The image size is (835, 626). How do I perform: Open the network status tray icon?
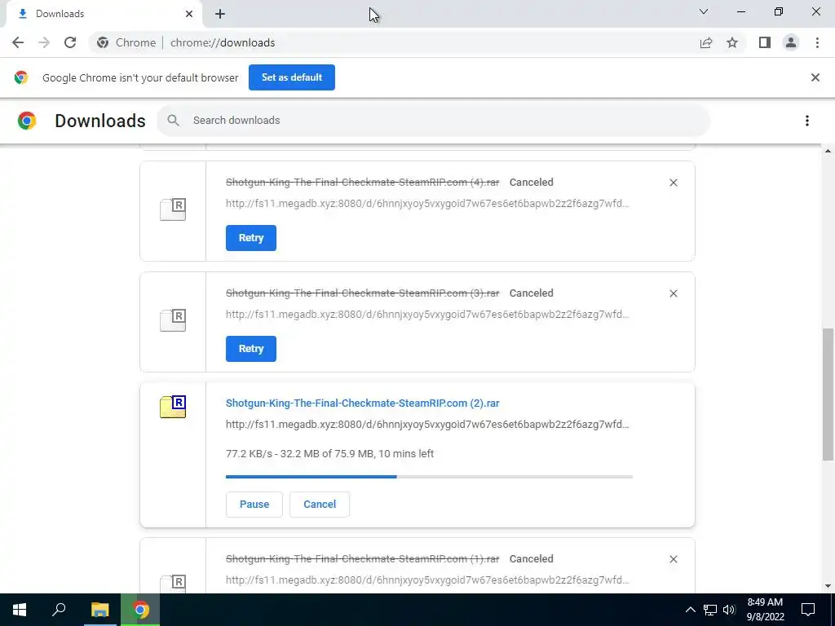(x=710, y=610)
